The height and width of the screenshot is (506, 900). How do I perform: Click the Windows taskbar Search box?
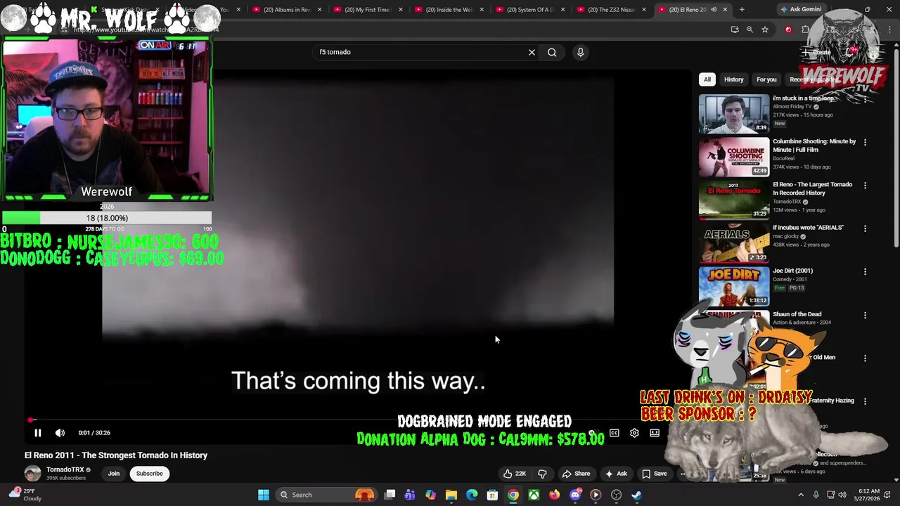pyautogui.click(x=327, y=495)
